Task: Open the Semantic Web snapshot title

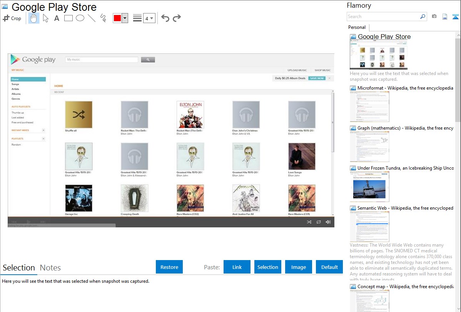Action: pos(405,208)
